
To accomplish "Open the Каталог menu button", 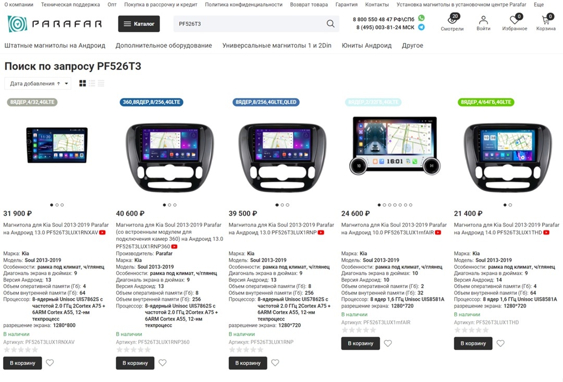I will [x=139, y=23].
